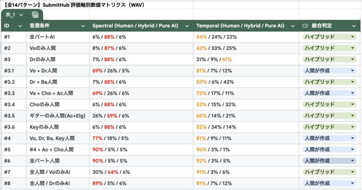Image resolution: width=362 pixels, height=190 pixels.
Task: Open the 人間が作成 chip dropdown in row #3.1
Action: [x=353, y=71]
